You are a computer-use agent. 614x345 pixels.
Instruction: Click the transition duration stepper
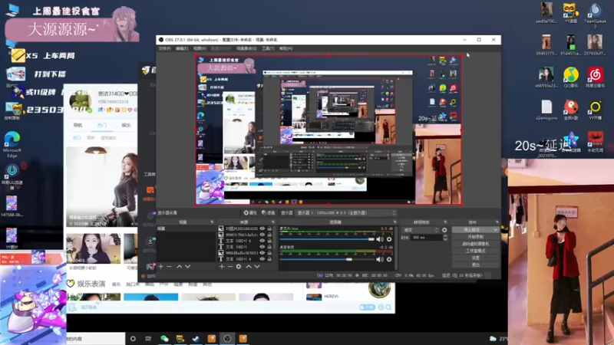[x=445, y=238]
